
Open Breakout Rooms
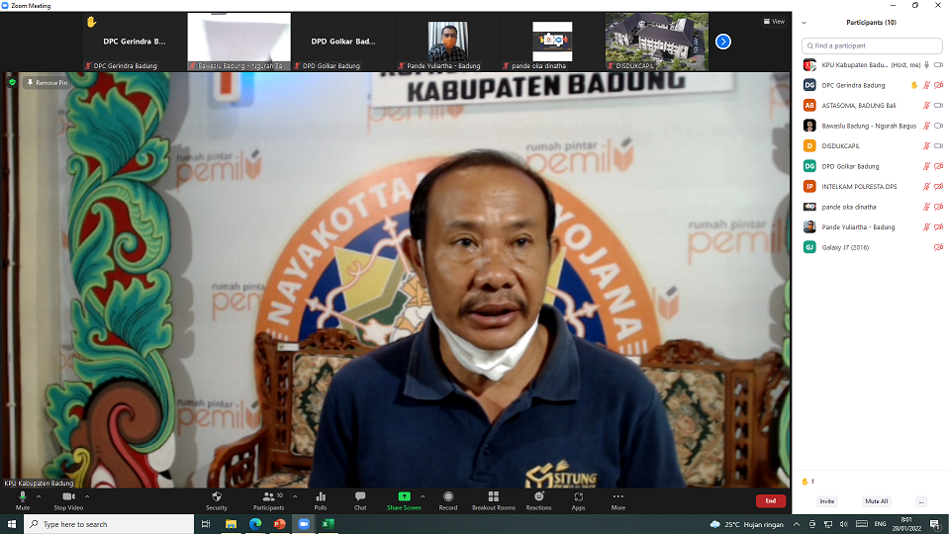493,499
